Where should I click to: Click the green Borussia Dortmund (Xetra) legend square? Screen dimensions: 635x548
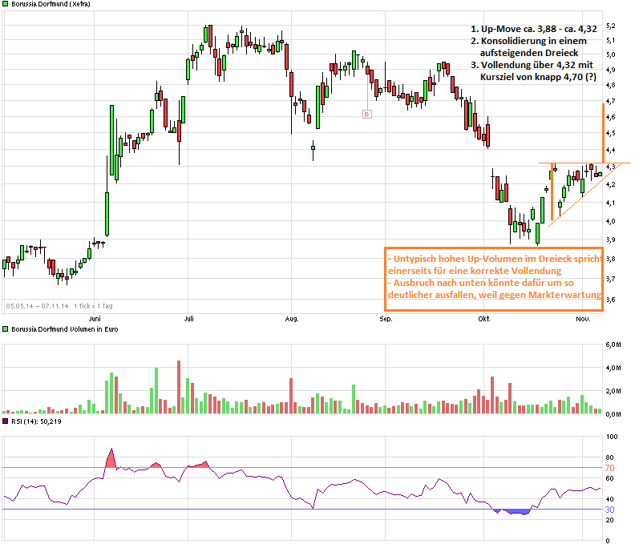pyautogui.click(x=6, y=4)
